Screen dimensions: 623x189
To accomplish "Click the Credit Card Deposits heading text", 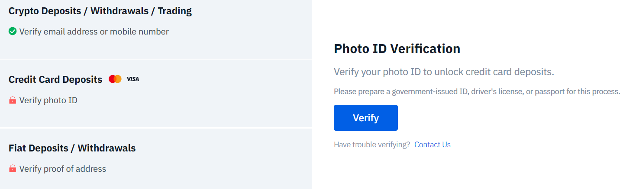I will pos(55,79).
